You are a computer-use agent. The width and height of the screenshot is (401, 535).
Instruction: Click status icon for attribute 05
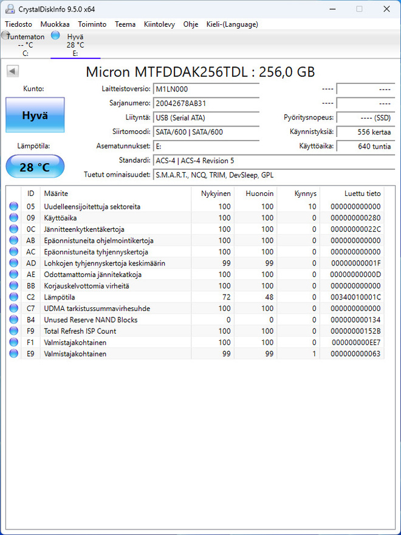13,206
